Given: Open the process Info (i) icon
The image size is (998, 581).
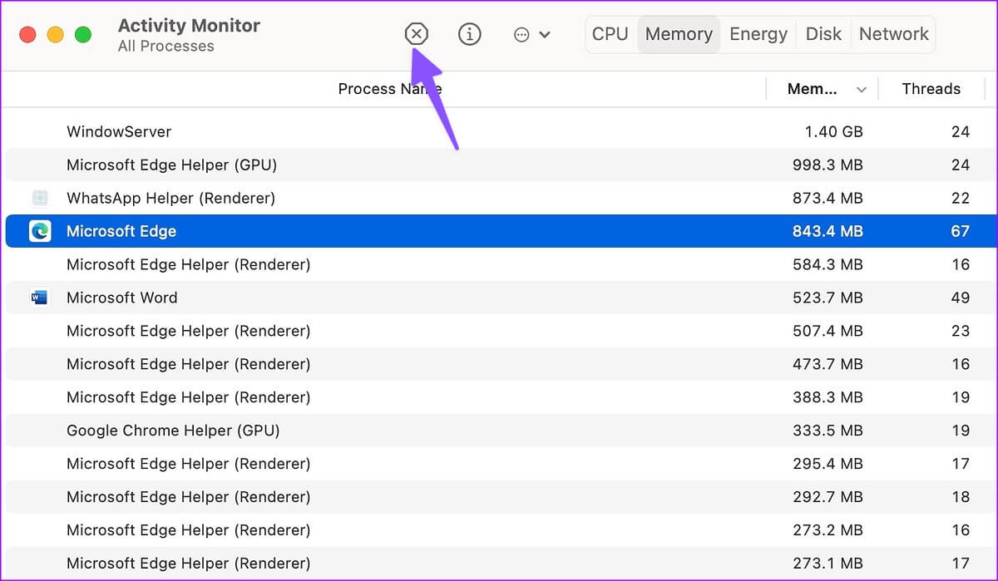Looking at the screenshot, I should point(470,34).
